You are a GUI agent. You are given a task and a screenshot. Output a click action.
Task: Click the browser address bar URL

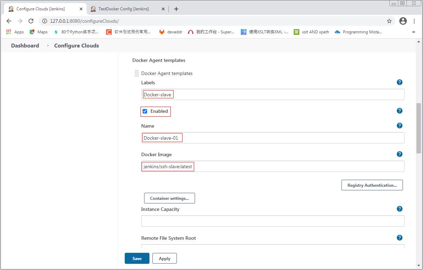tap(85, 21)
